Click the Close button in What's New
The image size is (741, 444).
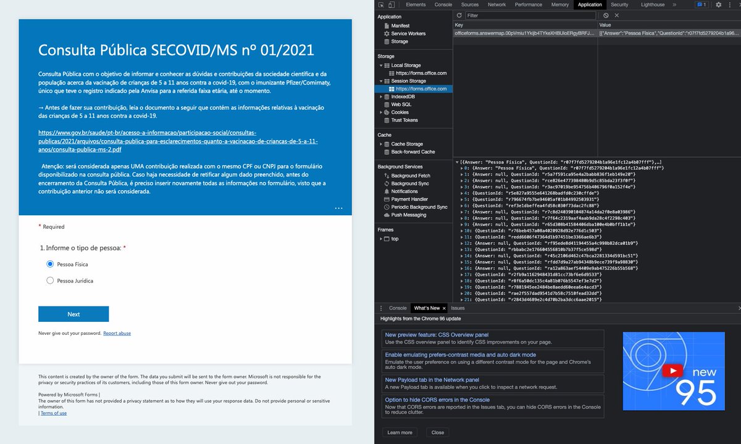tap(438, 432)
